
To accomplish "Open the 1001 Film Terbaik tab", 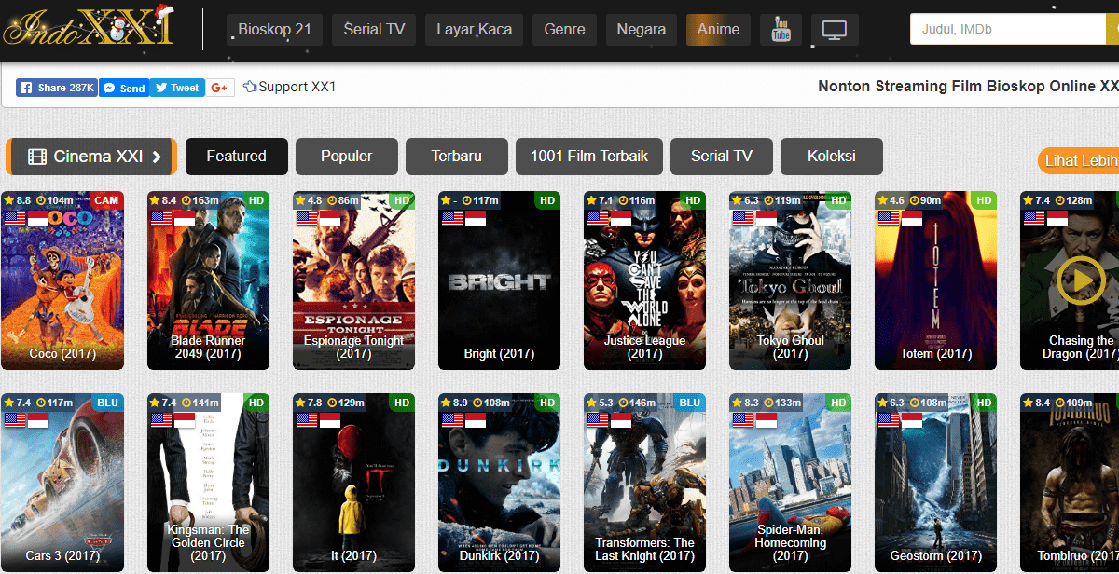I will (x=589, y=157).
